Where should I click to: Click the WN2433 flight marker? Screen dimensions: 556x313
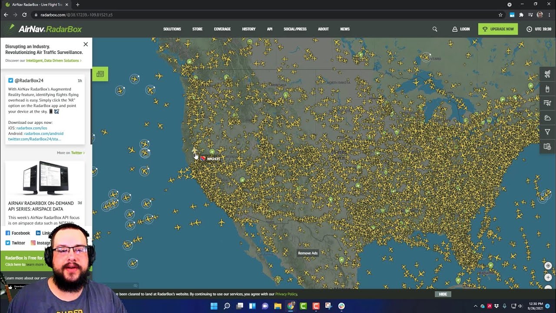pyautogui.click(x=210, y=159)
